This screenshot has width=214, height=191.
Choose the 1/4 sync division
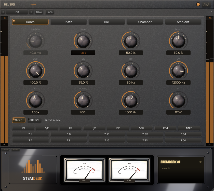coord(71,128)
